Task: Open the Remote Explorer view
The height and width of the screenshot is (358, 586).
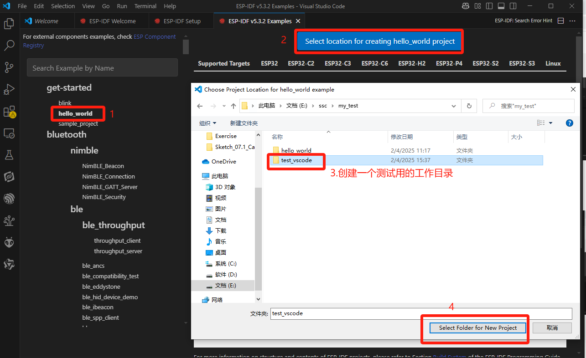Action: point(9,133)
